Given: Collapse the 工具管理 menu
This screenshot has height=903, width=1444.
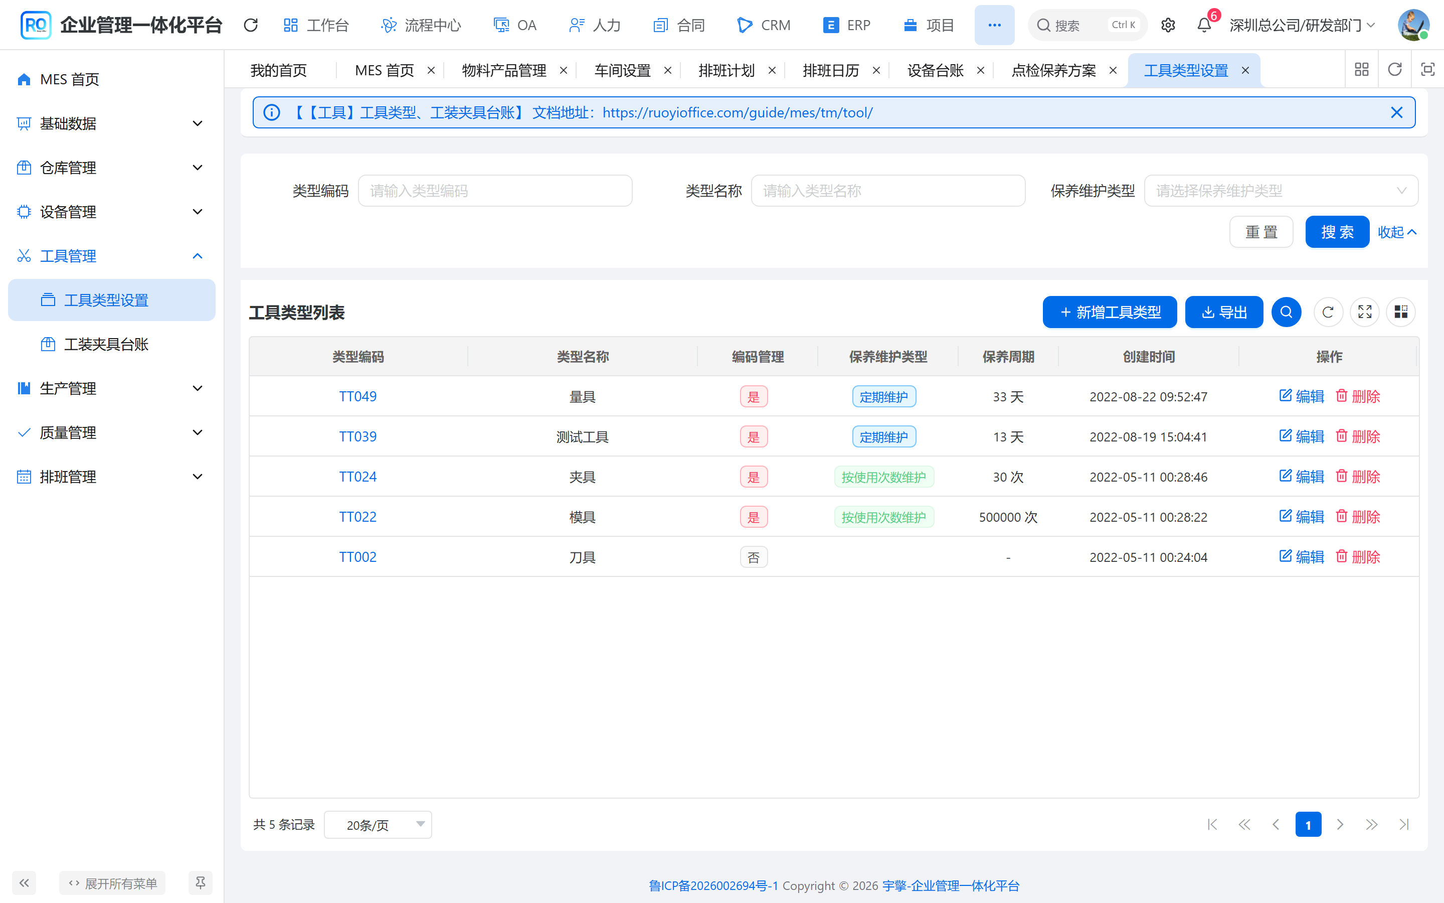Looking at the screenshot, I should pos(112,256).
